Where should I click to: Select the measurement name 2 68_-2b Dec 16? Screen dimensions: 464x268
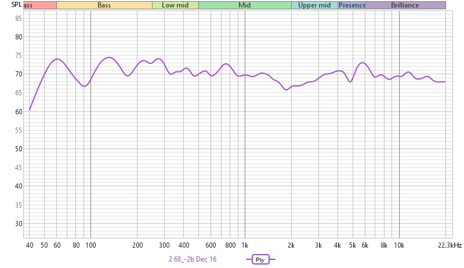coord(193,259)
